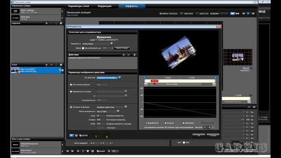
Task: Play the slide preview in the bottom toolbar
Action: (78, 151)
